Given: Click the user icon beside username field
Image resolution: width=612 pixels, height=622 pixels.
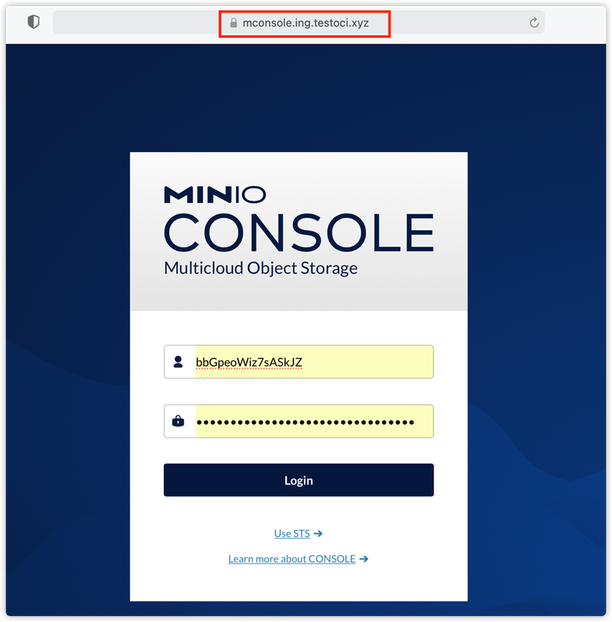Looking at the screenshot, I should point(178,362).
